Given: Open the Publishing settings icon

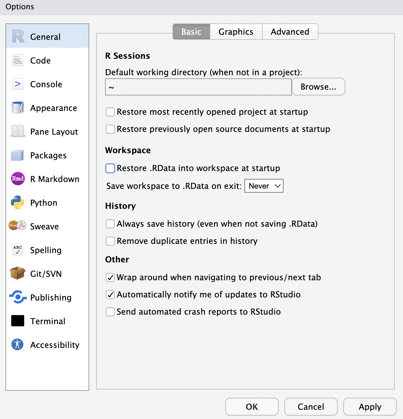Looking at the screenshot, I should pyautogui.click(x=18, y=297).
